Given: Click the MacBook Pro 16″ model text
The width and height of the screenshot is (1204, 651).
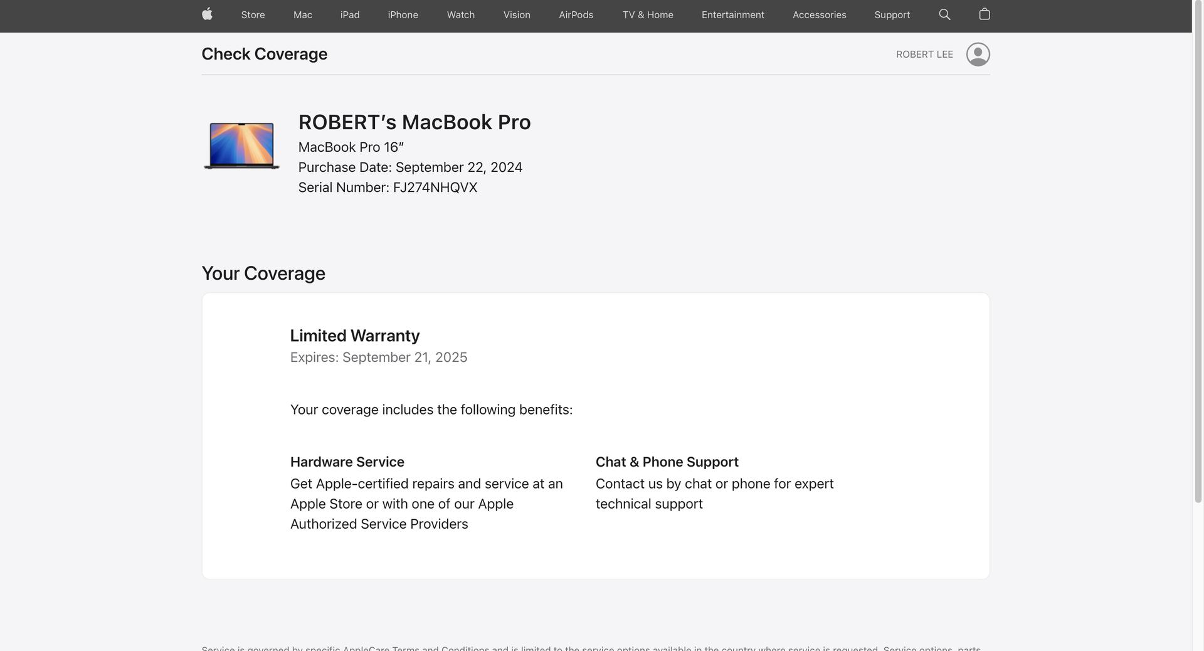Looking at the screenshot, I should point(351,147).
